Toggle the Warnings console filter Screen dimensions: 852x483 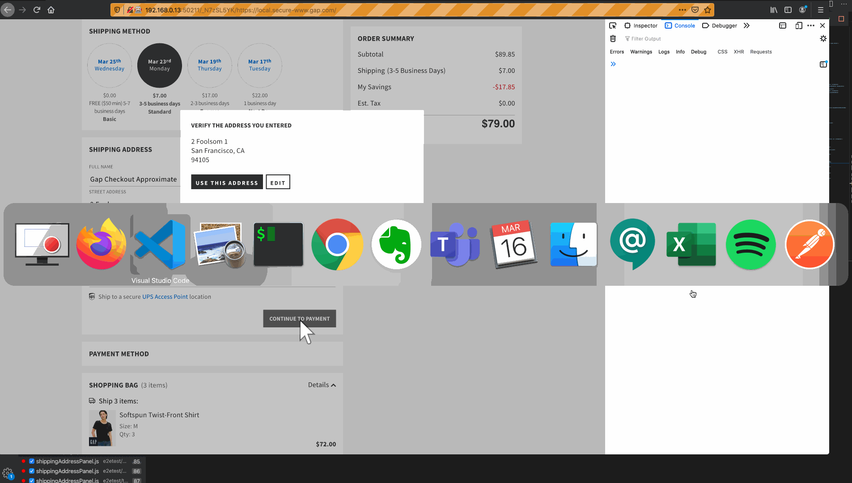pos(641,52)
